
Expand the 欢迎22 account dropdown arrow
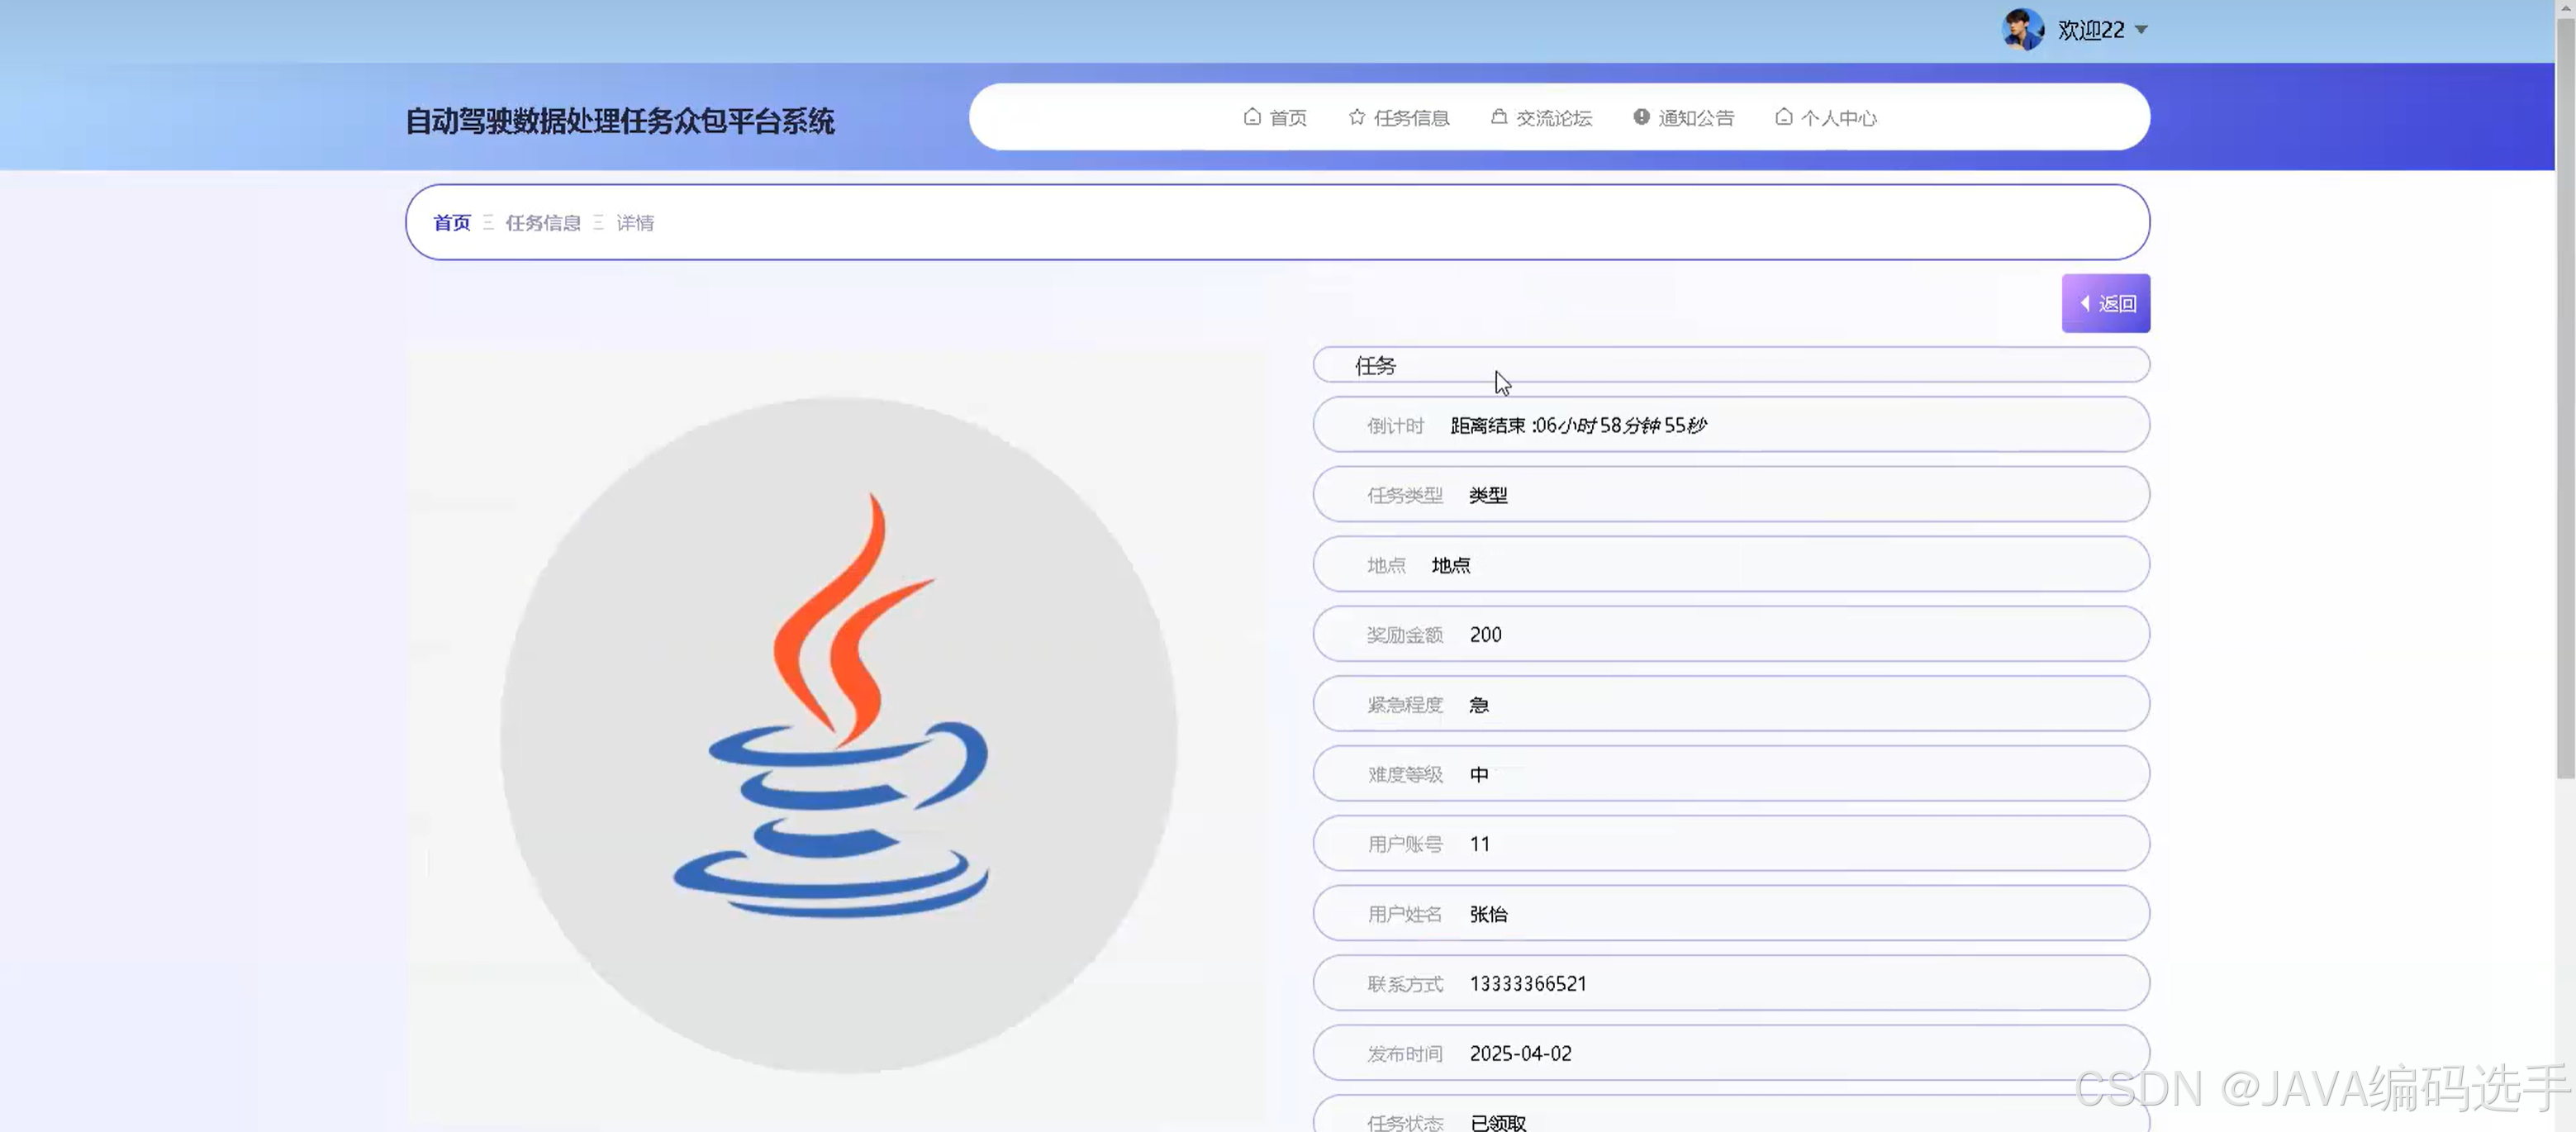click(2141, 30)
